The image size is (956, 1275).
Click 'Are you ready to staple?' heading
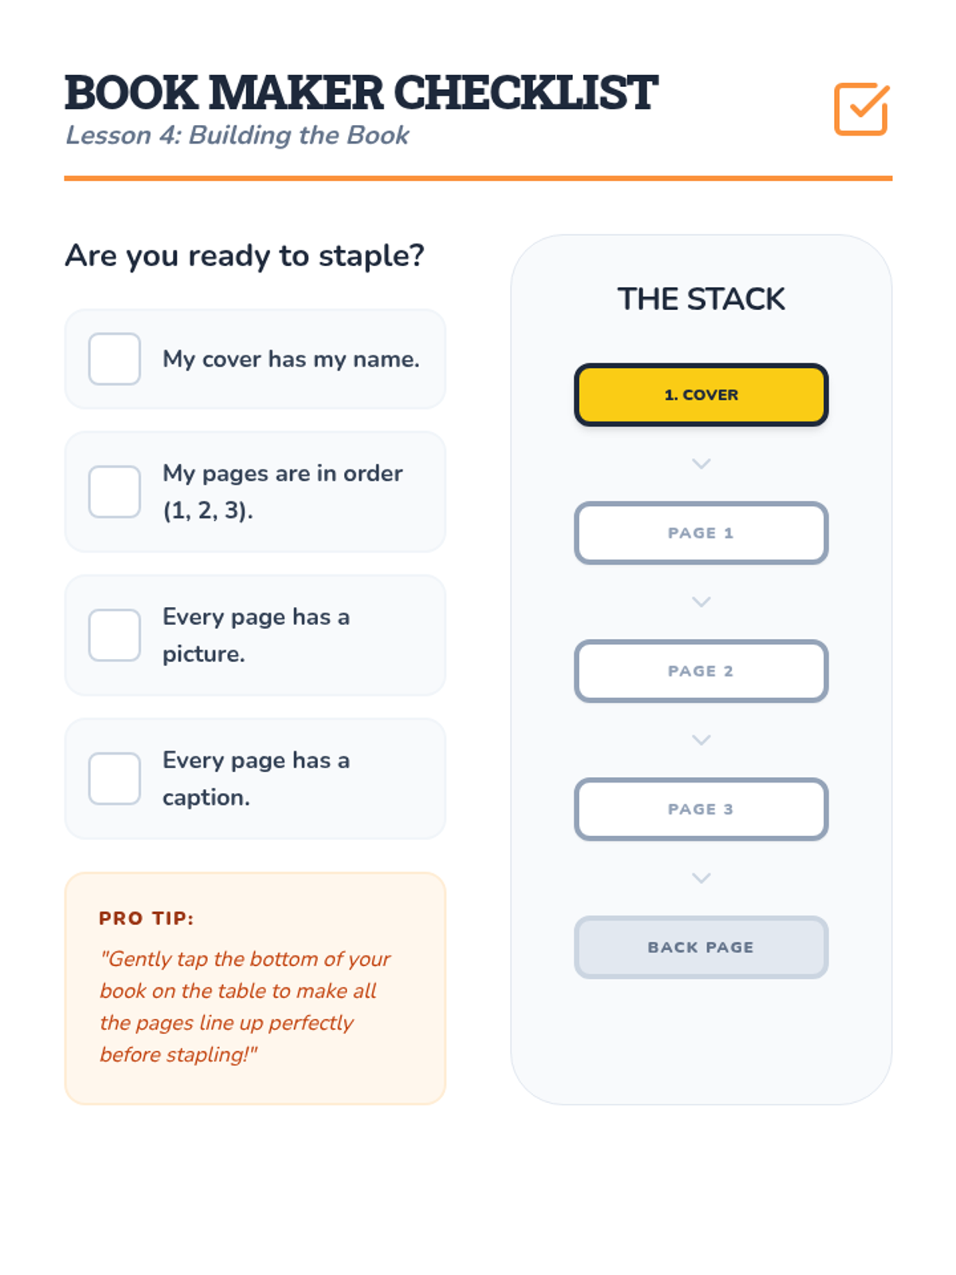pos(245,256)
